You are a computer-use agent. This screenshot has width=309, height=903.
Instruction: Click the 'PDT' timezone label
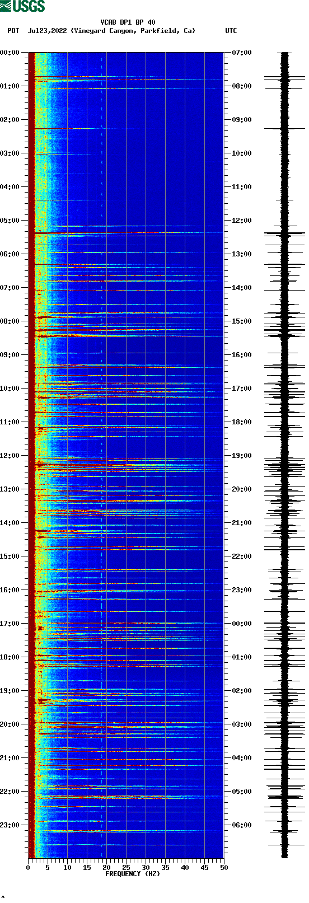pyautogui.click(x=13, y=31)
